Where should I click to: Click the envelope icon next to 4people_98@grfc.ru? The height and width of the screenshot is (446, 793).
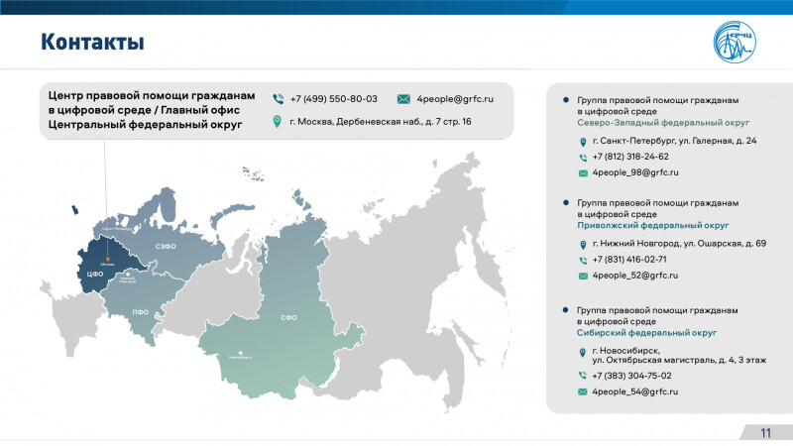coord(583,172)
